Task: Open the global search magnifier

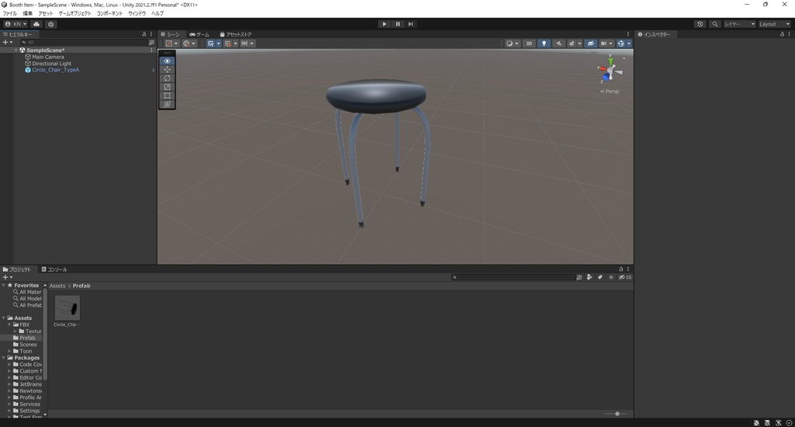Action: coord(715,24)
